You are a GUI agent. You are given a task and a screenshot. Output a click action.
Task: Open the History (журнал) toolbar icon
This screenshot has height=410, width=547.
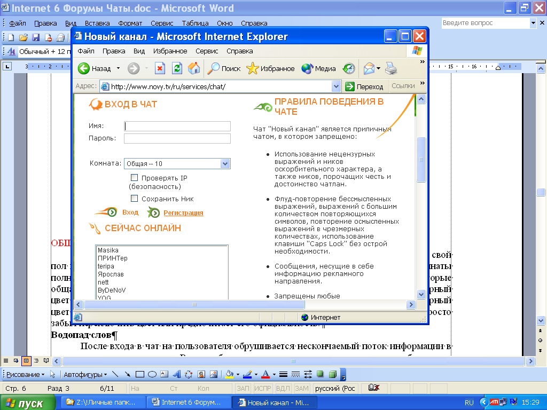click(348, 68)
